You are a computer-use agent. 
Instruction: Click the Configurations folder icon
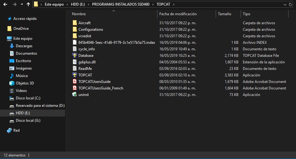75,30
